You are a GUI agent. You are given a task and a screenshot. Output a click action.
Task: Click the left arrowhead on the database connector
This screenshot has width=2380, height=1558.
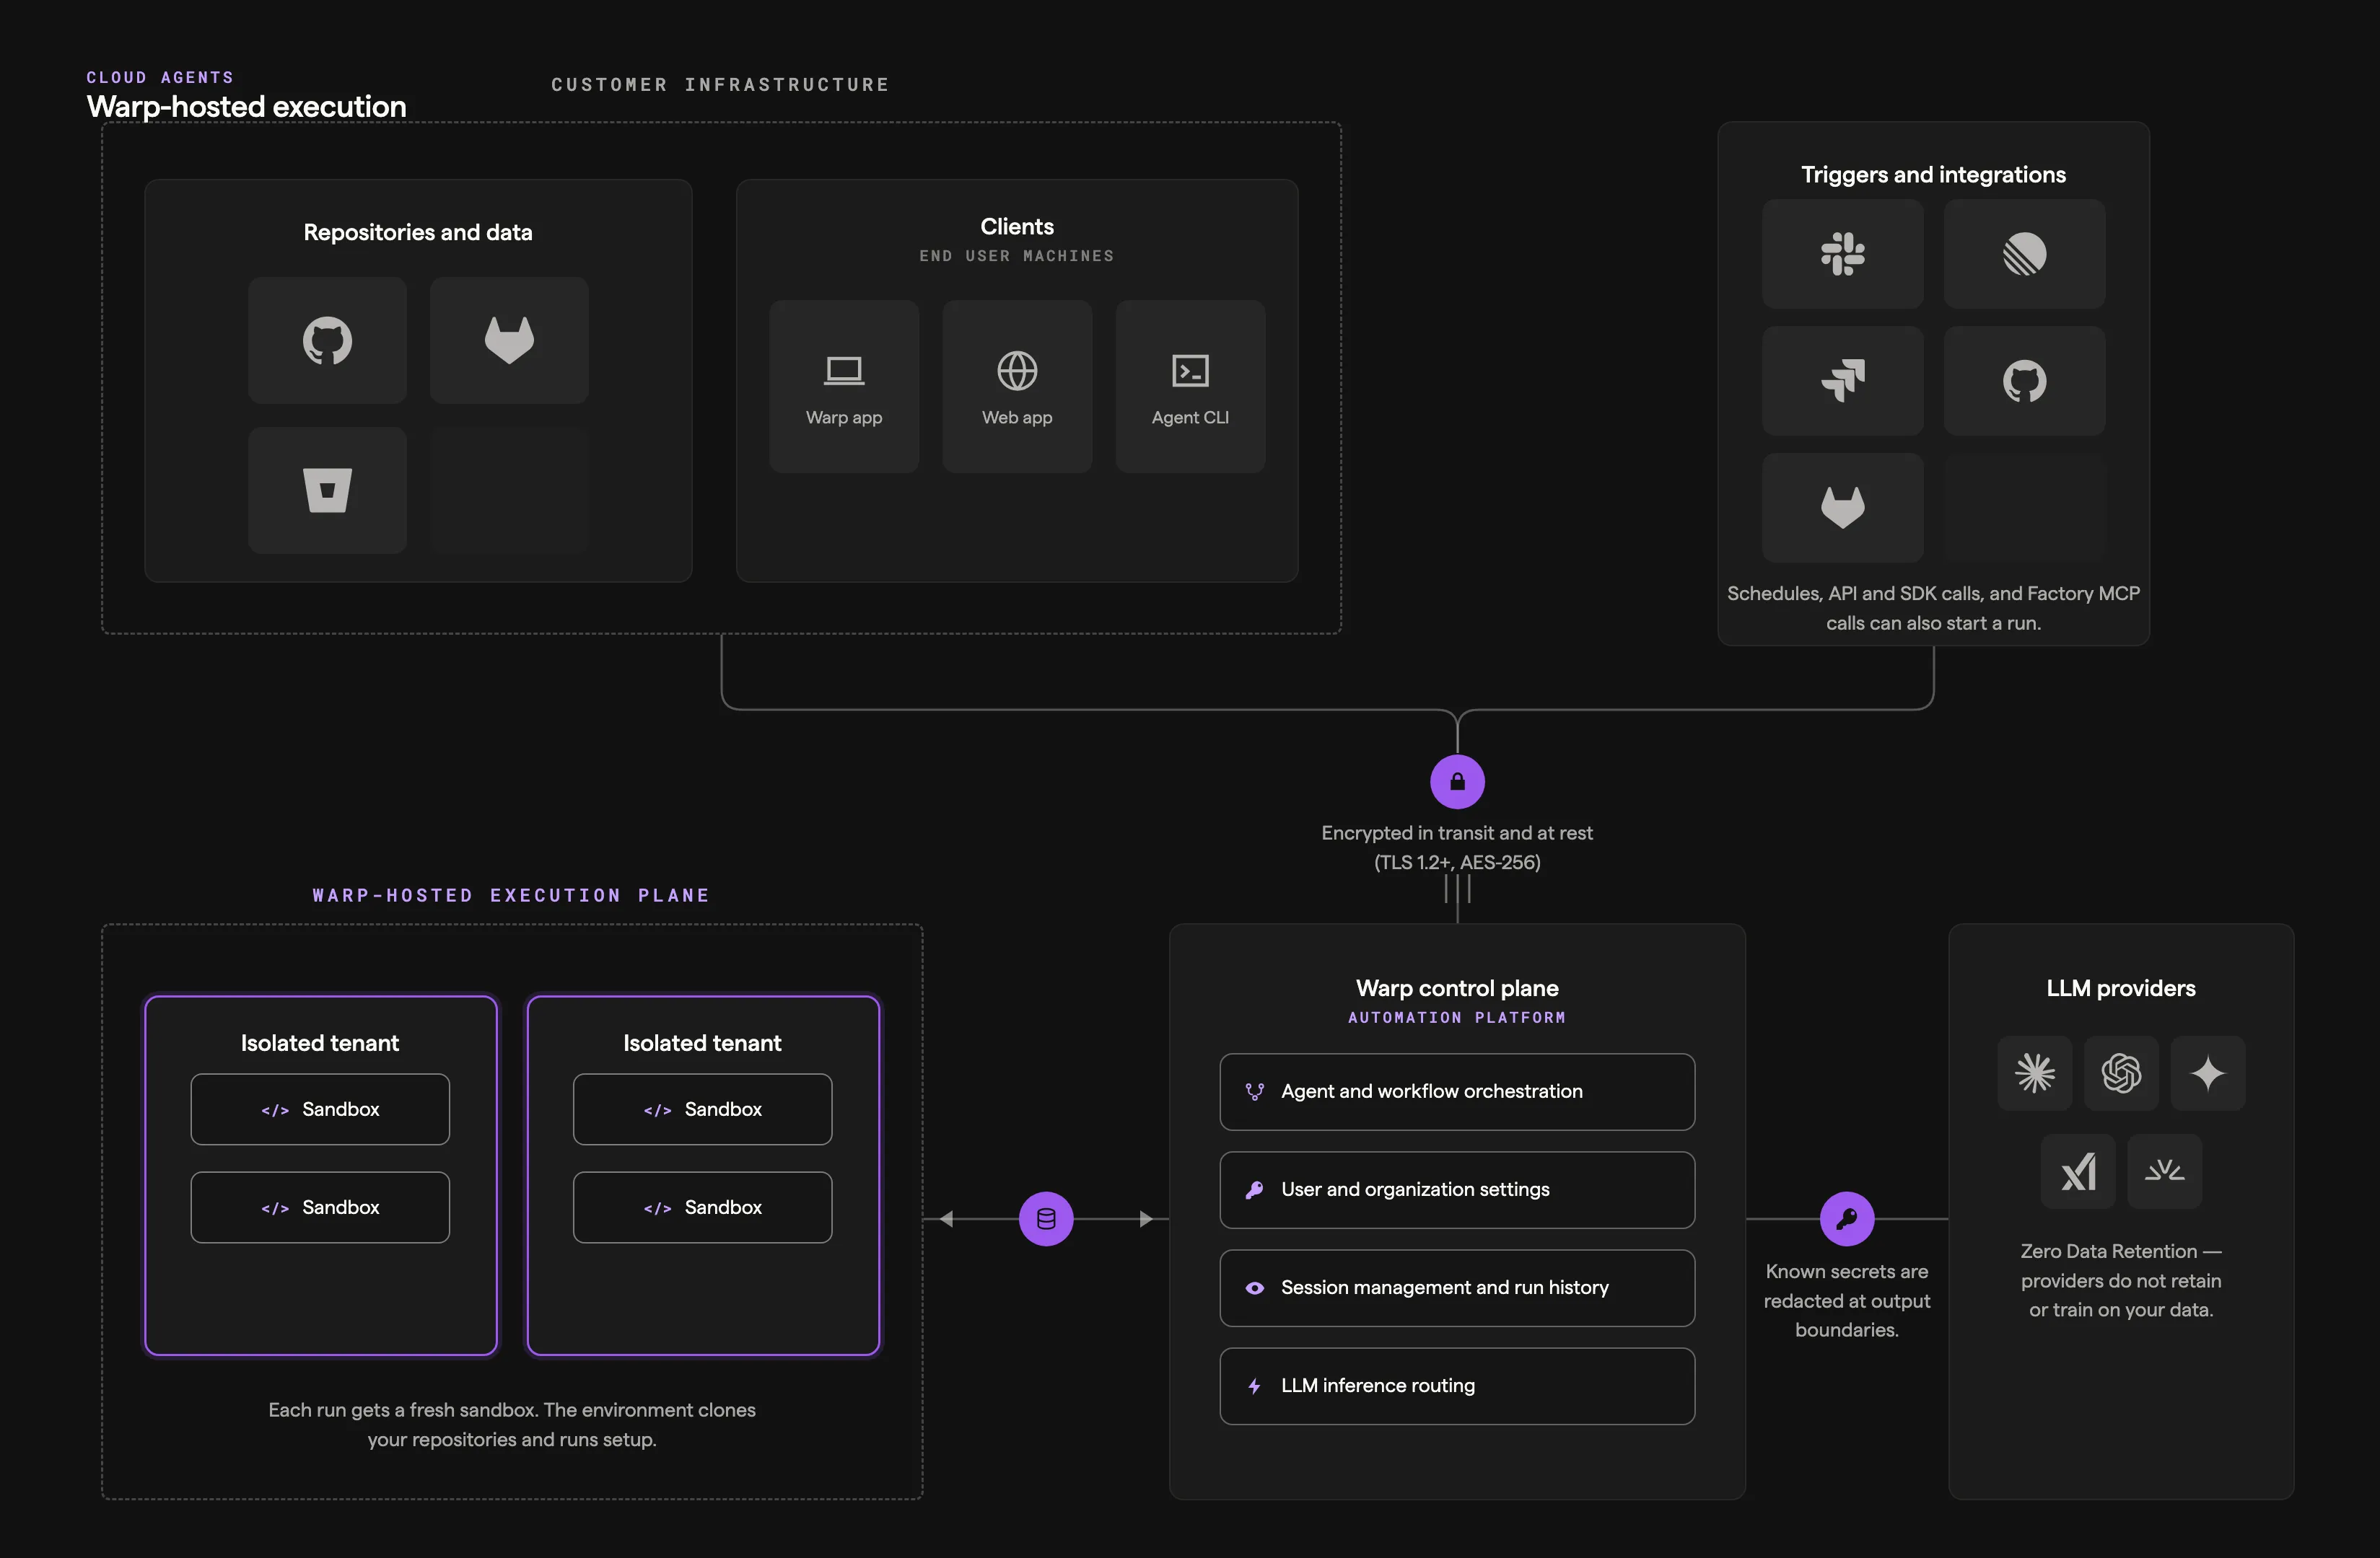point(946,1218)
